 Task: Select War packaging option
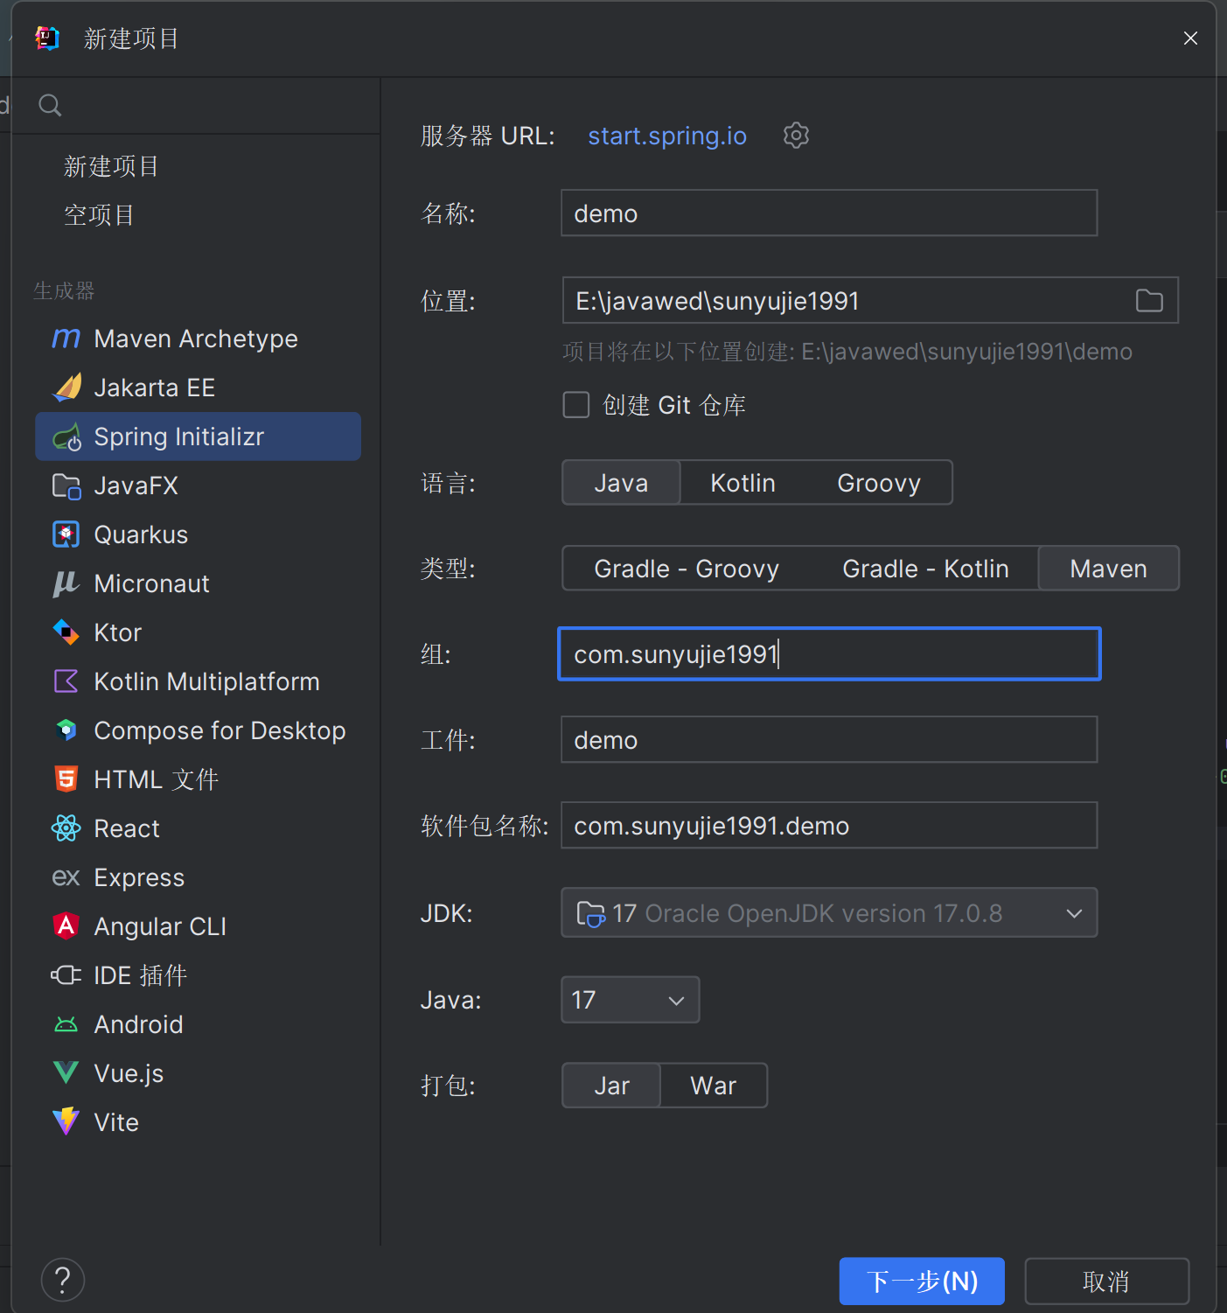[x=713, y=1086]
